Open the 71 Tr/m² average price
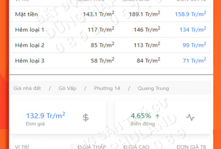 pos(194,61)
